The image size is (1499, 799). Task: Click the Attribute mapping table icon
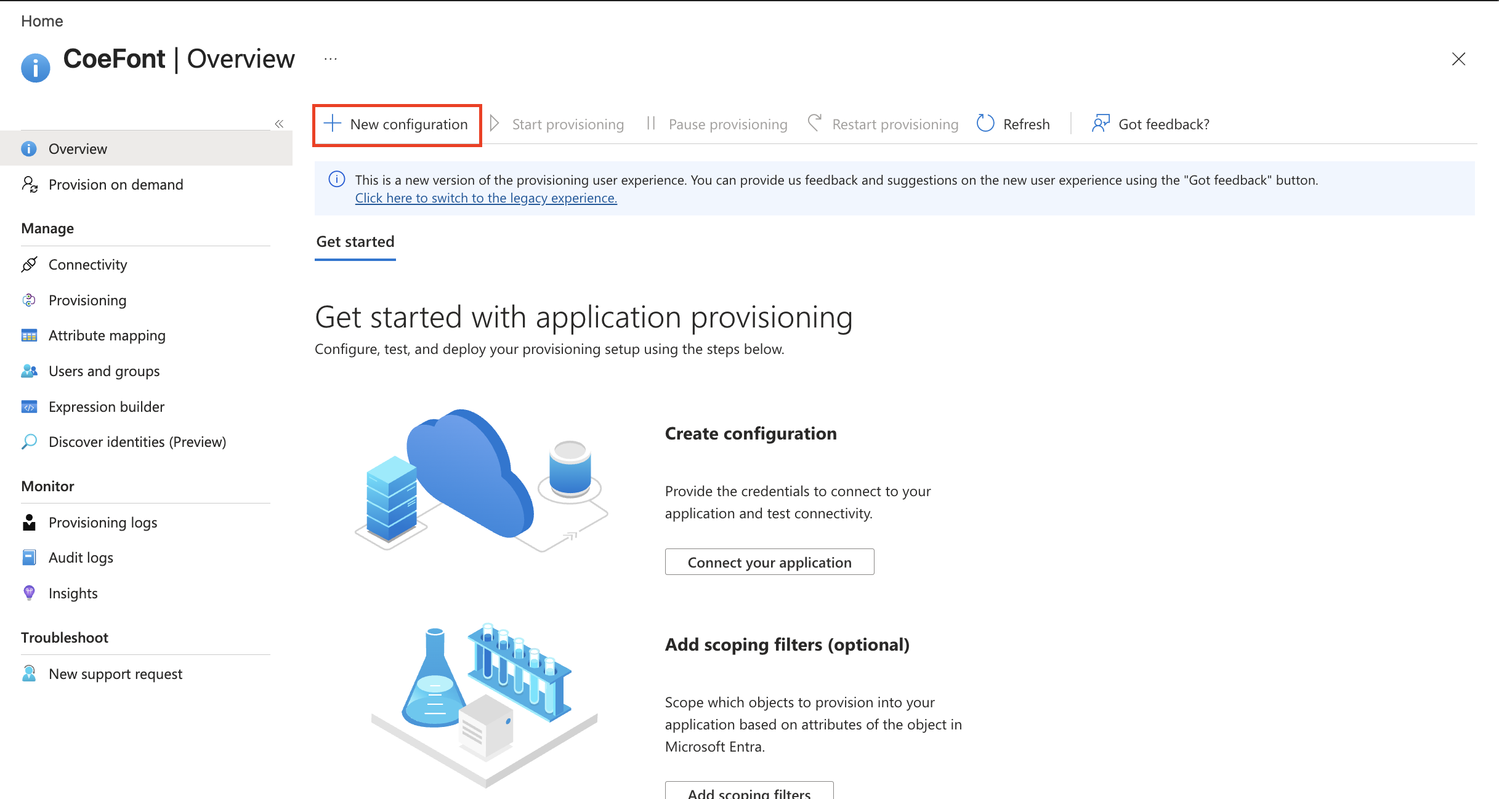[x=29, y=335]
